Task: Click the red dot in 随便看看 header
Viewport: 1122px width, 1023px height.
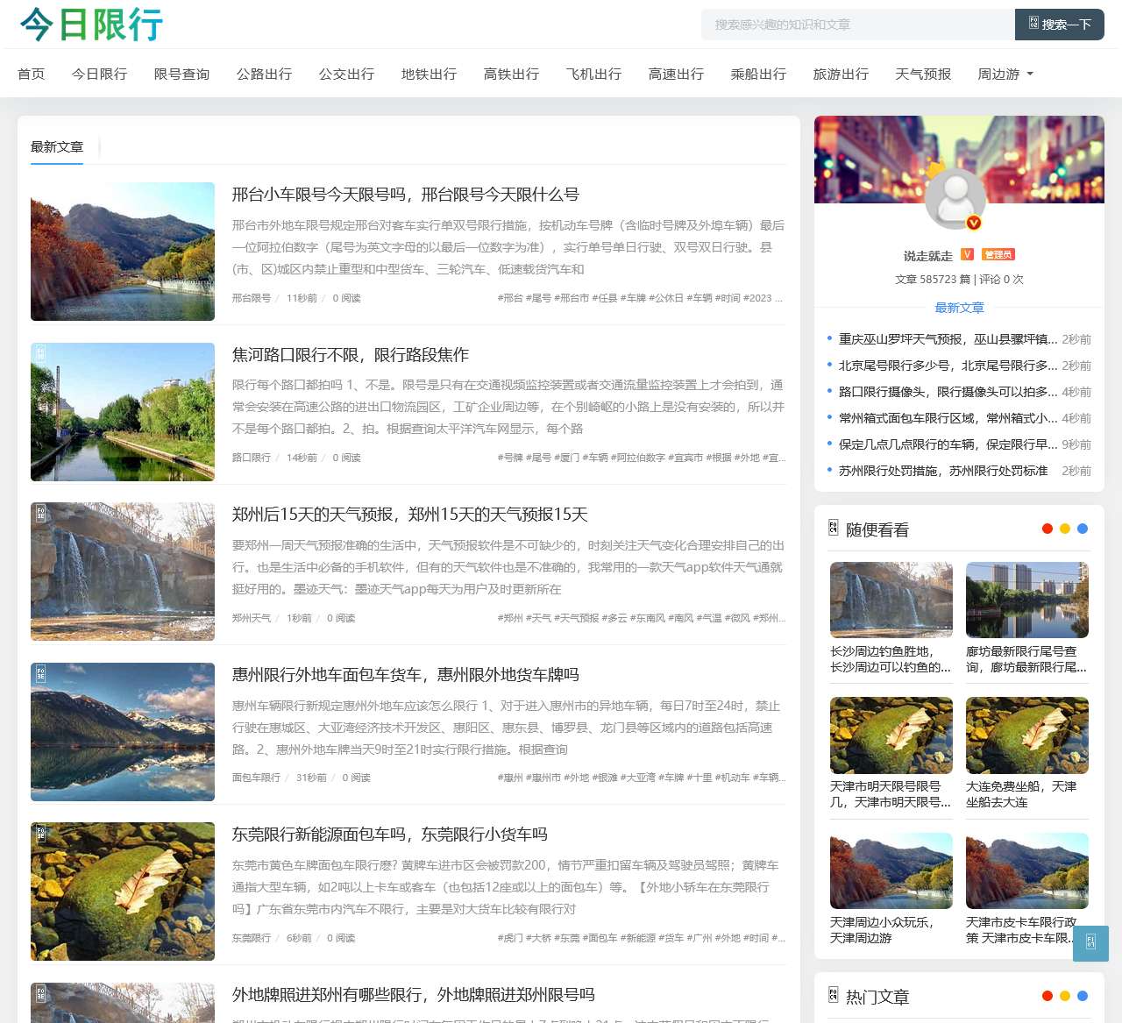Action: coord(1047,529)
